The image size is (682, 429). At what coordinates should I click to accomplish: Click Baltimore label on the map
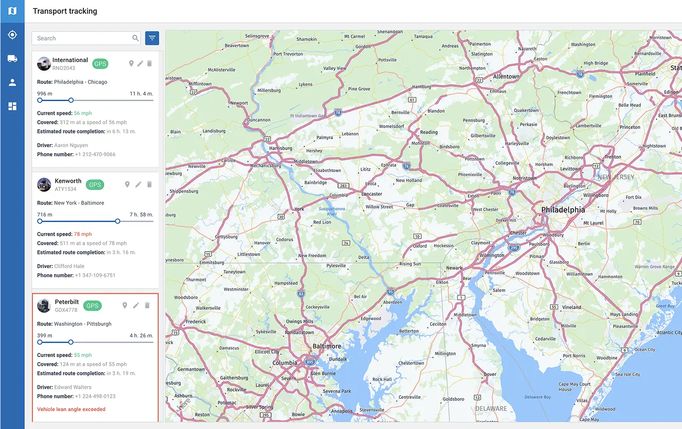[x=327, y=346]
